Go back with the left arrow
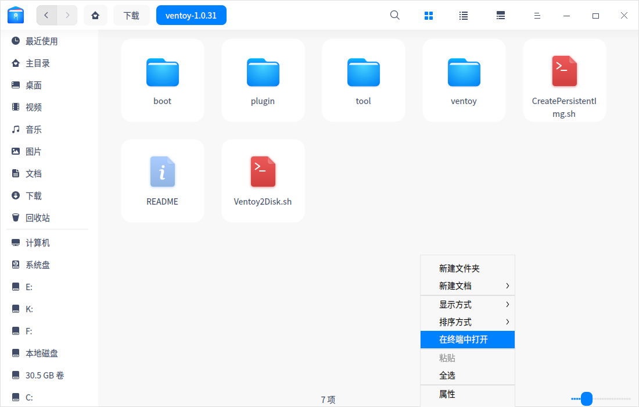 pos(46,15)
